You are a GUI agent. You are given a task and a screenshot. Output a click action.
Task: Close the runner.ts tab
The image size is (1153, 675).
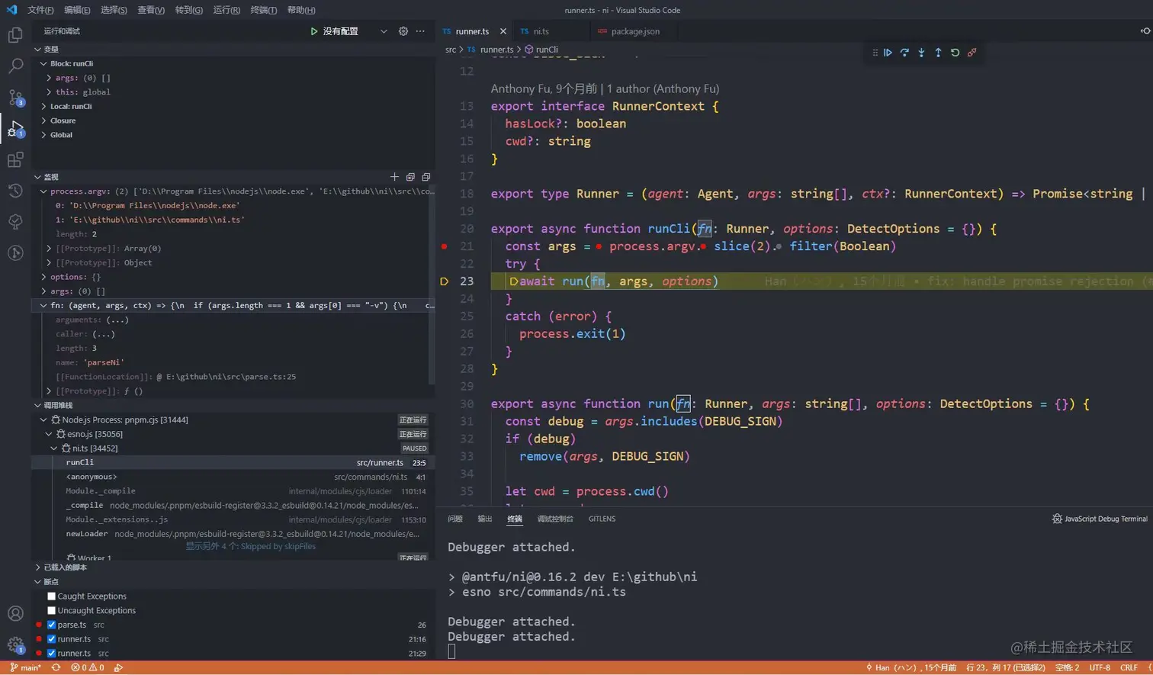click(503, 31)
